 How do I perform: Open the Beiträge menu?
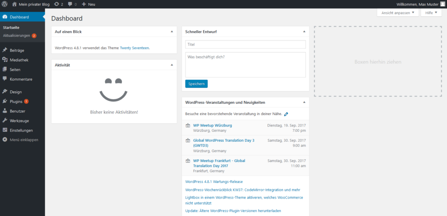click(x=22, y=51)
